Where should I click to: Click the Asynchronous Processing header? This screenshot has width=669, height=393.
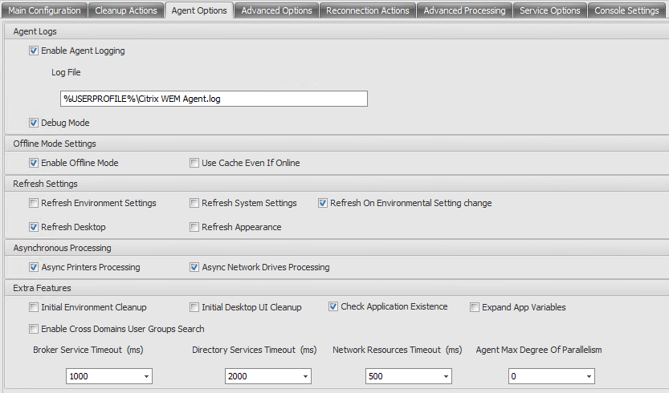pos(63,248)
